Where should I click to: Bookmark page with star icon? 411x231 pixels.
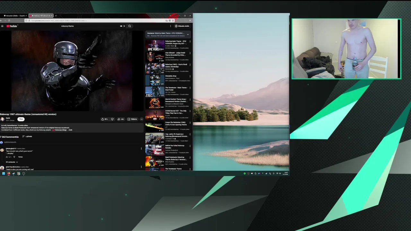pyautogui.click(x=173, y=21)
